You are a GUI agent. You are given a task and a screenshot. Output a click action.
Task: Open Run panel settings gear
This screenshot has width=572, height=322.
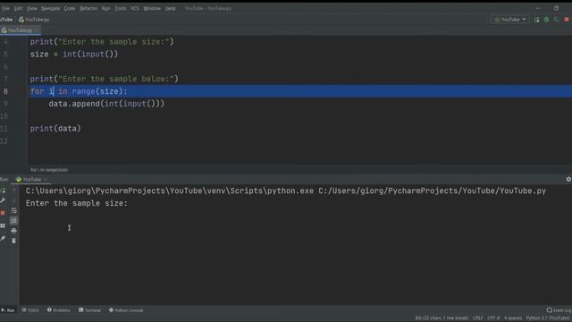click(x=568, y=179)
